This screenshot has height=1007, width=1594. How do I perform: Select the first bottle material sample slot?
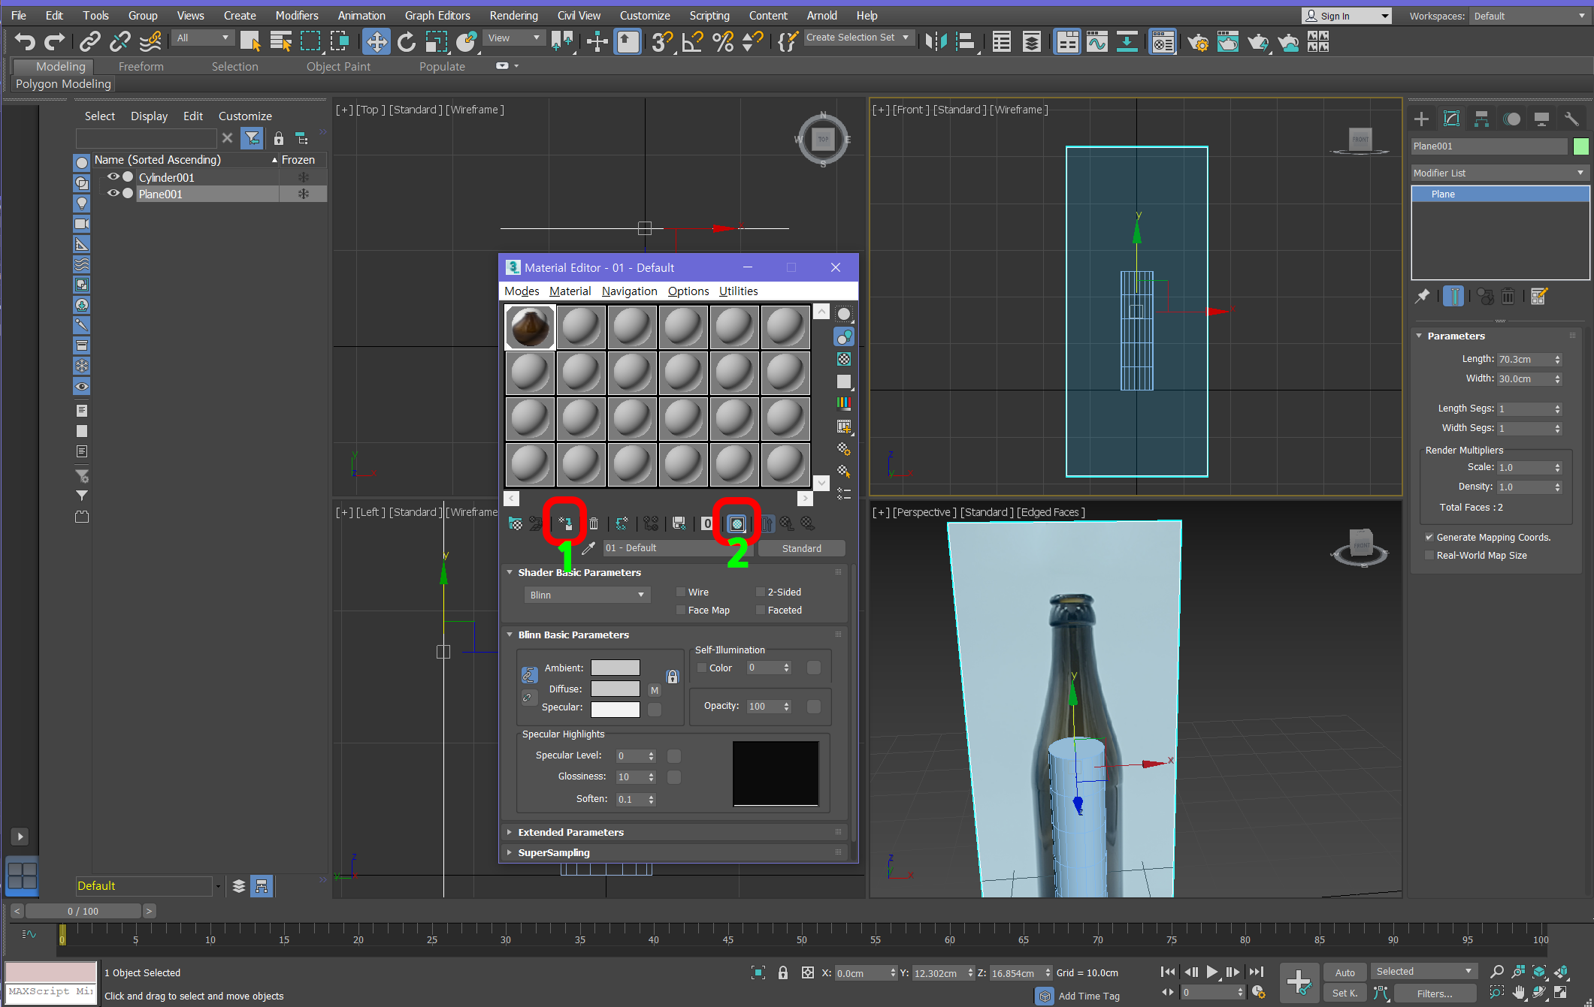coord(530,327)
